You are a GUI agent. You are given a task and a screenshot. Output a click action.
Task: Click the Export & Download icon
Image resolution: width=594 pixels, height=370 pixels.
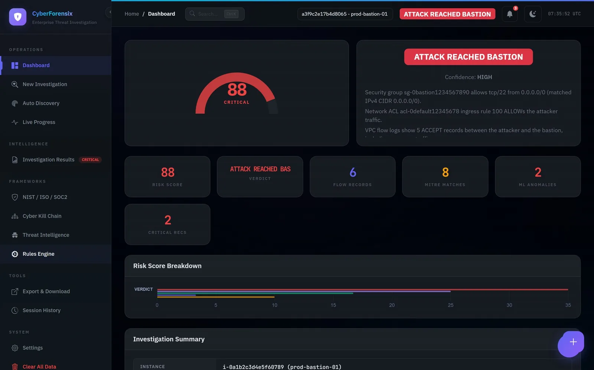[15, 291]
